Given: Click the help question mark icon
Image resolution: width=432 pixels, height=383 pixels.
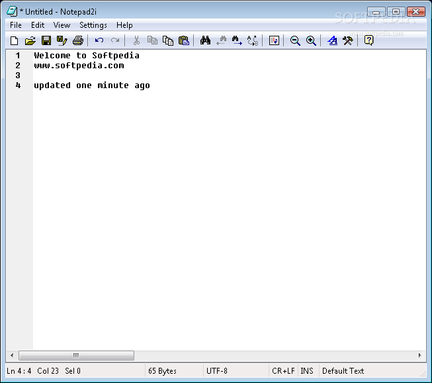Looking at the screenshot, I should (368, 41).
